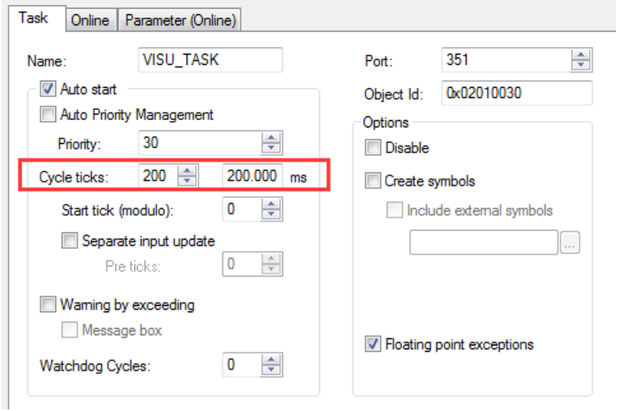Image resolution: width=642 pixels, height=411 pixels.
Task: Decrease Priority with the down spinner
Action: point(271,148)
